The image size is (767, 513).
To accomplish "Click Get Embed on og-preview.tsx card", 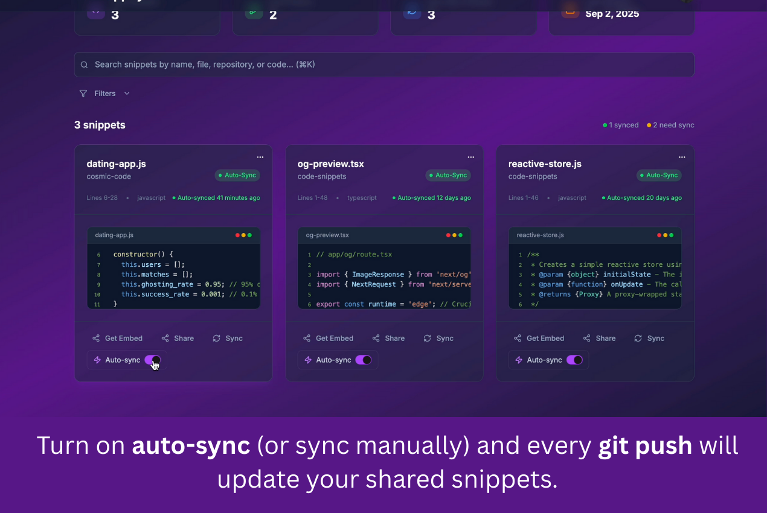I will click(x=334, y=339).
